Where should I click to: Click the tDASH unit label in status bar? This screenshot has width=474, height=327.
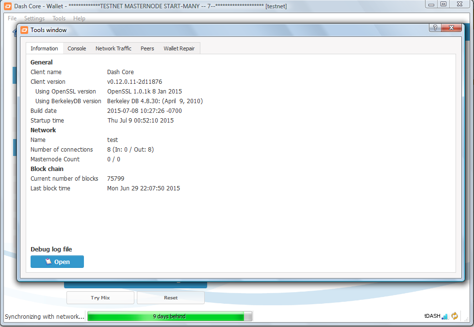(432, 316)
